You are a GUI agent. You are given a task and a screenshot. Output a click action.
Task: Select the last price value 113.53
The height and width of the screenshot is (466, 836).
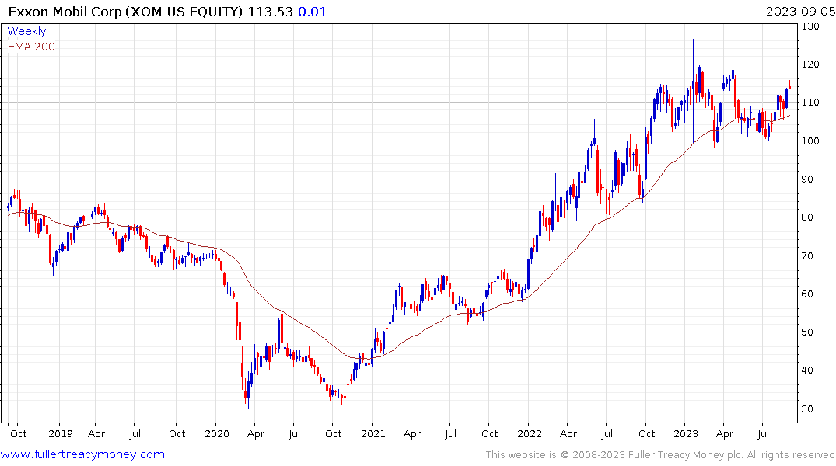click(271, 12)
